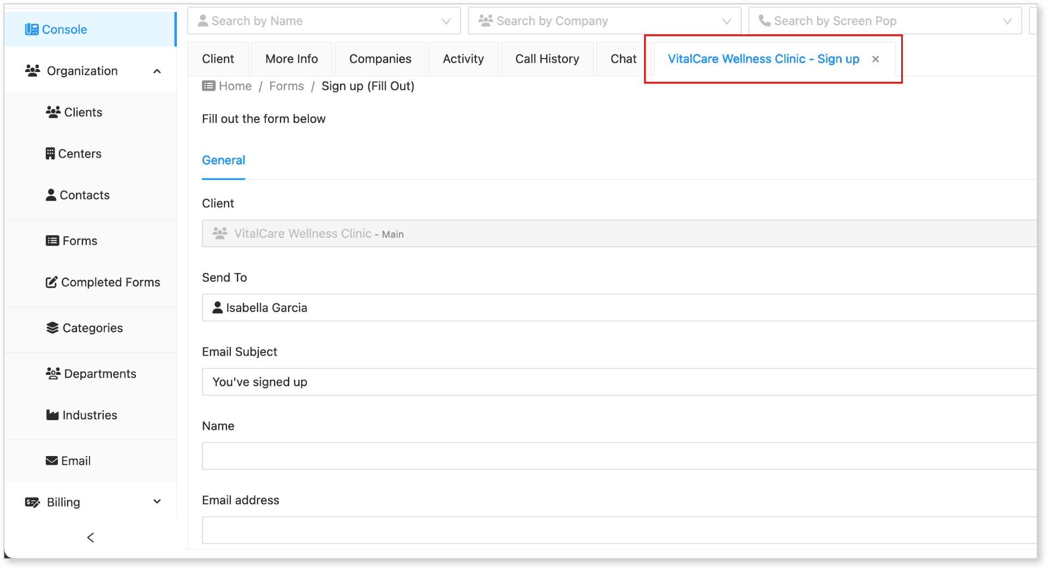Go to Forms breadcrumb link
1048x569 pixels.
pos(287,86)
